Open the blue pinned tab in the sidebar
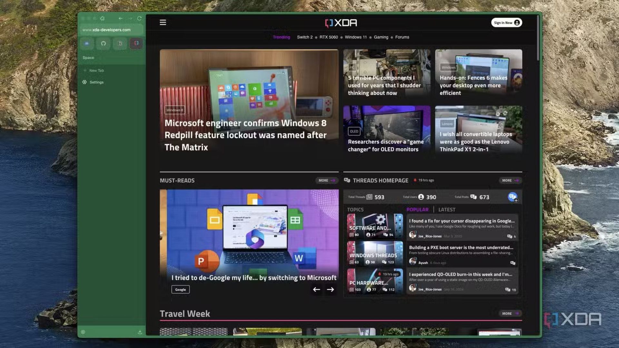Screen dimensions: 619x348 click(87, 43)
